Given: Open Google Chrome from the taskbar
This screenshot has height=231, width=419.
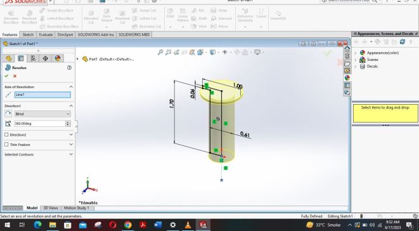Looking at the screenshot, I should coord(128,225).
